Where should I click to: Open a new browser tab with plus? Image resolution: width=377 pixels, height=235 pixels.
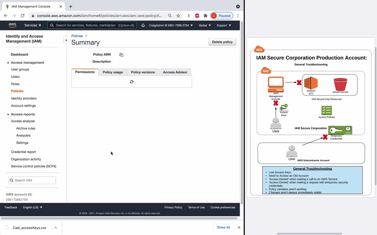click(70, 7)
